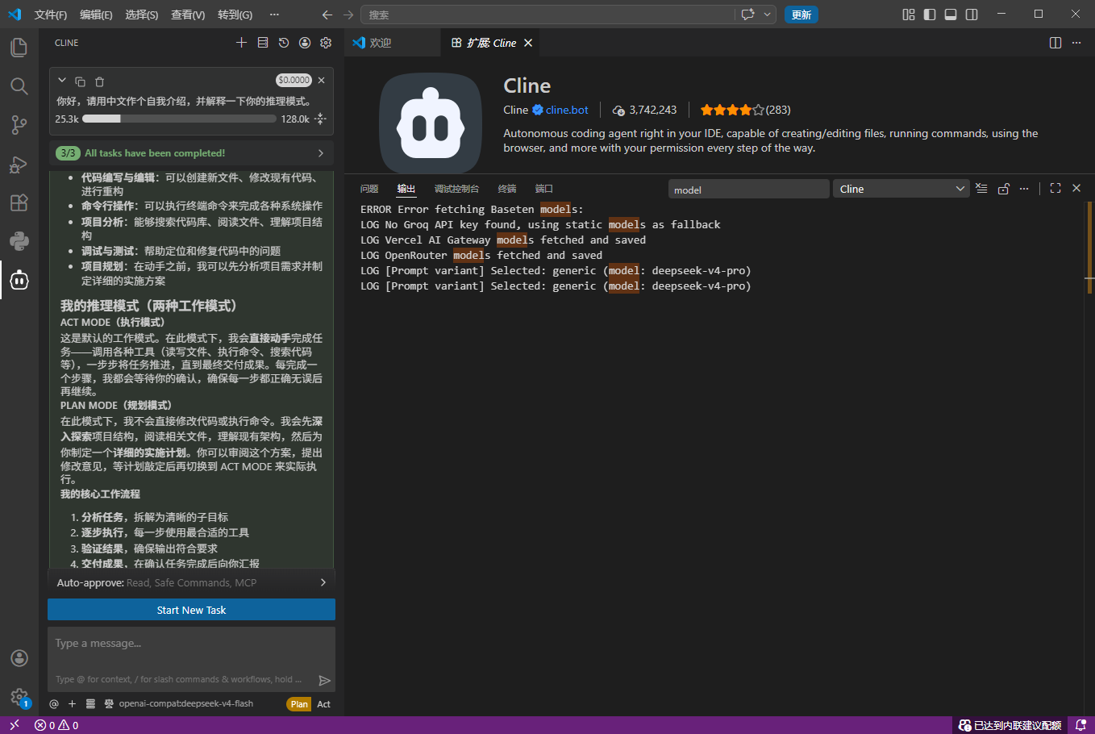
Task: Switch to the 调试控制台 panel tab
Action: [456, 189]
